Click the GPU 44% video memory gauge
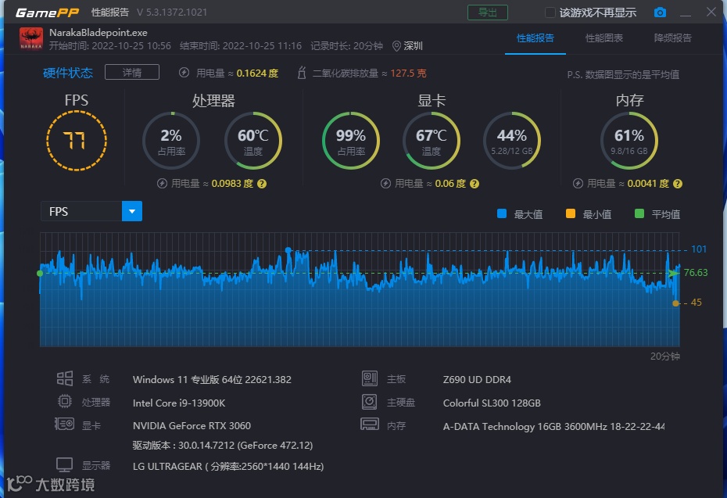This screenshot has width=727, height=498. tap(512, 141)
